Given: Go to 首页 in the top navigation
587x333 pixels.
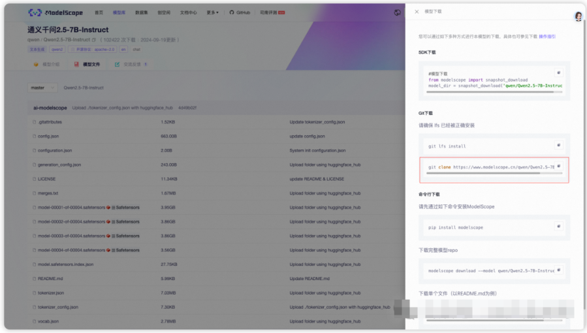Looking at the screenshot, I should click(99, 12).
